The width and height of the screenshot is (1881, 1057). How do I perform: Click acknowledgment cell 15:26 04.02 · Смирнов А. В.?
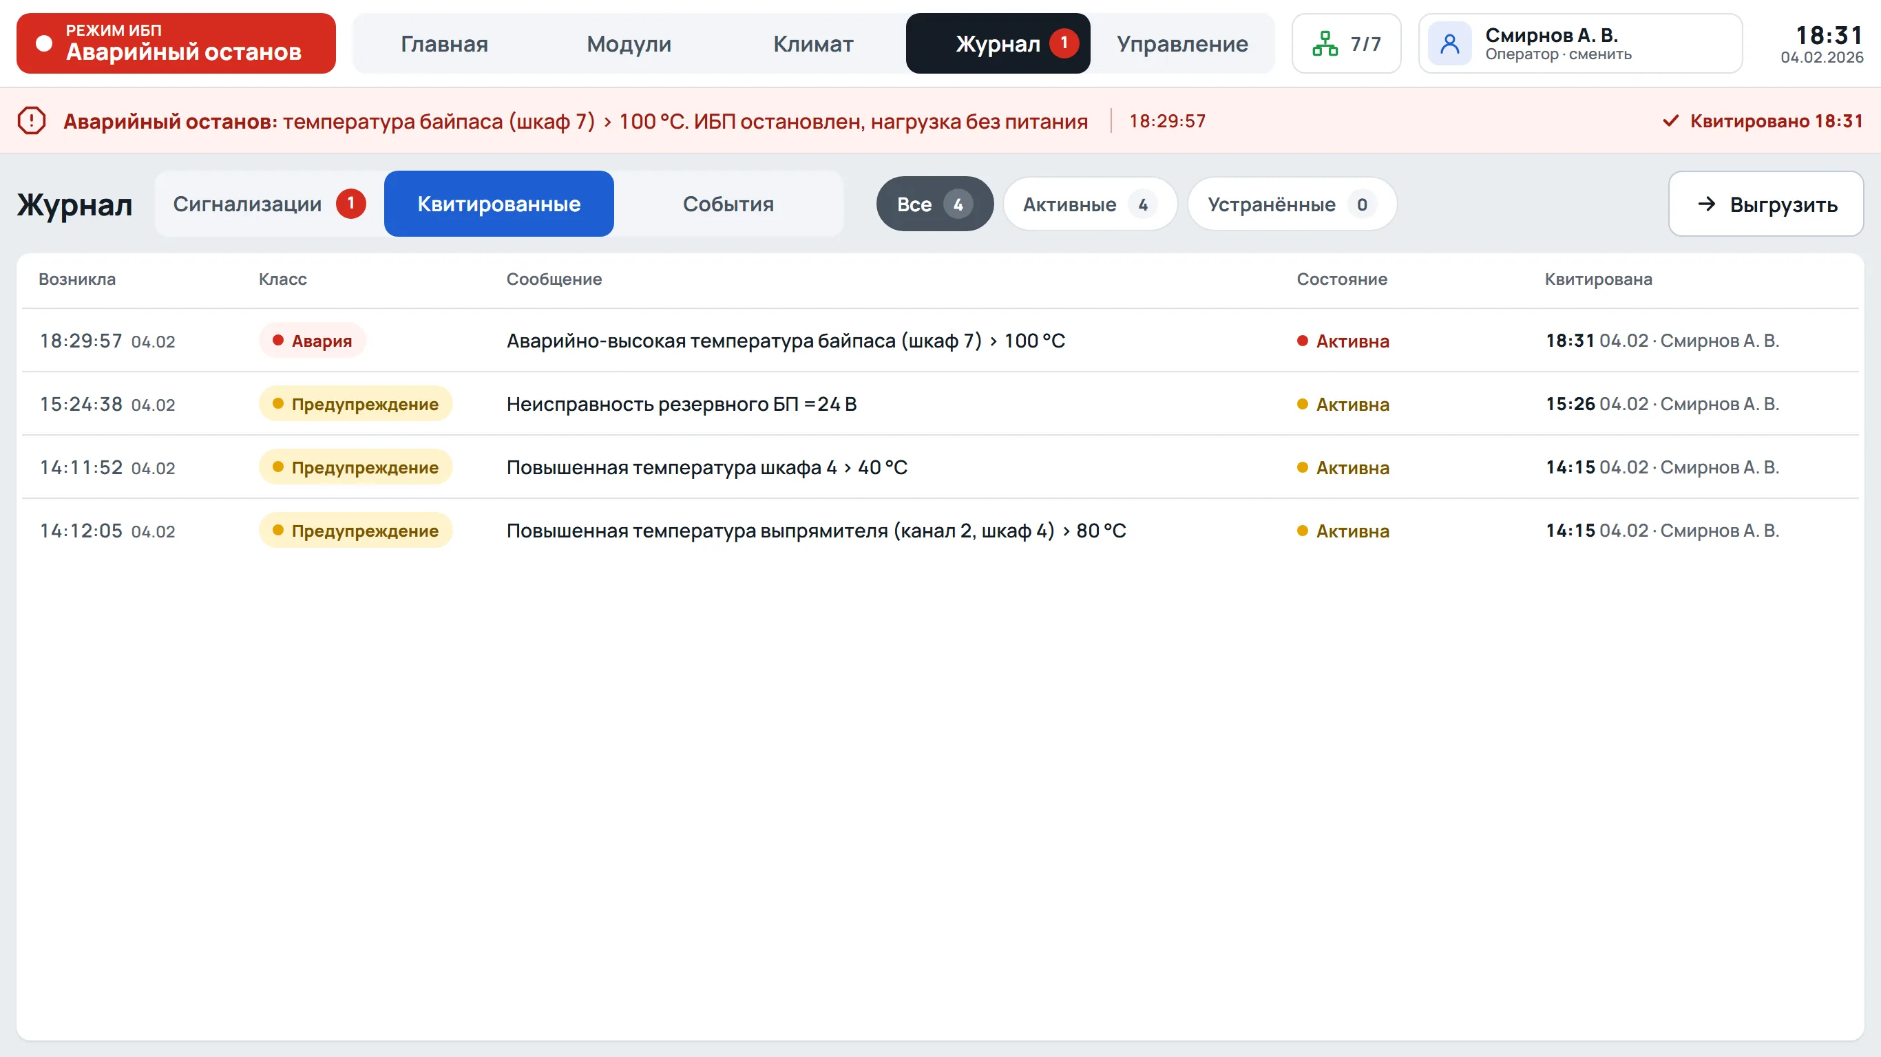click(x=1661, y=404)
